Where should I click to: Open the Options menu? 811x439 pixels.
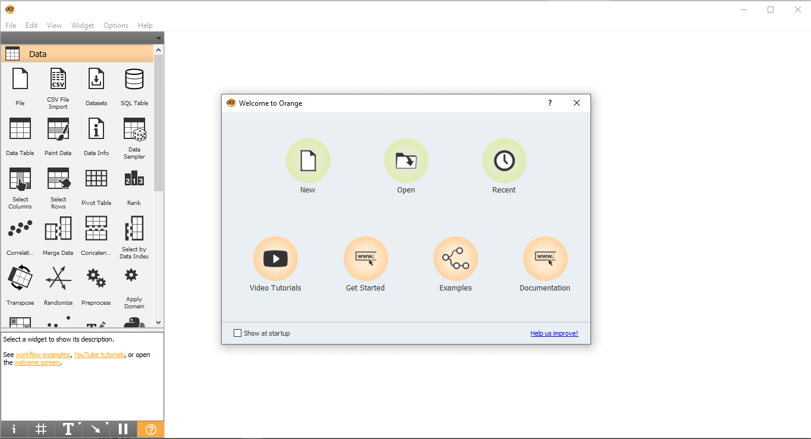[116, 26]
